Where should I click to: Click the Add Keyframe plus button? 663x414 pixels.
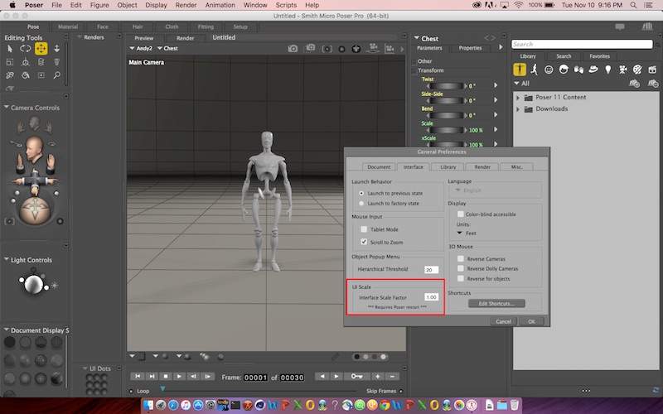click(378, 377)
